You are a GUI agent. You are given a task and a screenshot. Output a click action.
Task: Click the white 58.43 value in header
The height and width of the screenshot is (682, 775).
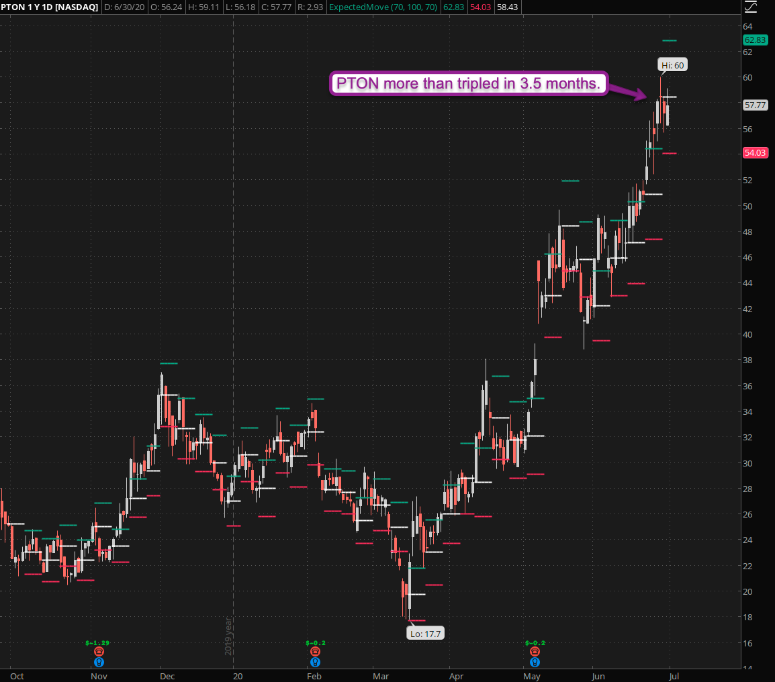[x=508, y=7]
